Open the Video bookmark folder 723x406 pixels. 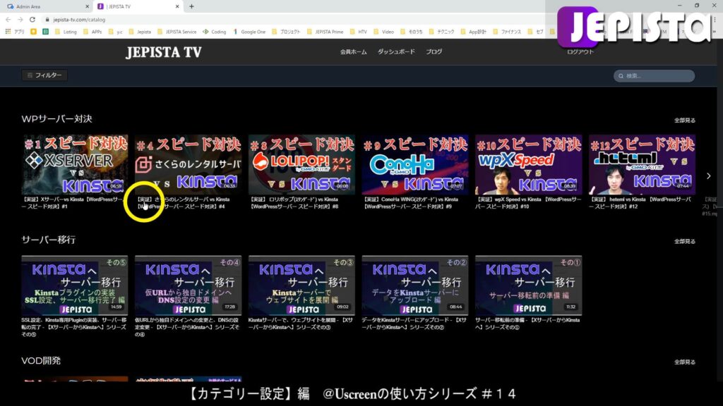pos(384,32)
